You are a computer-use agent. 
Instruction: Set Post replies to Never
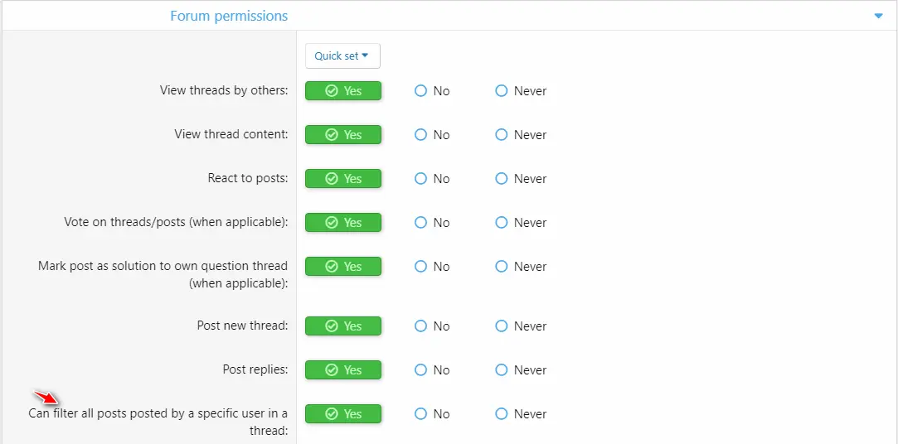coord(522,370)
